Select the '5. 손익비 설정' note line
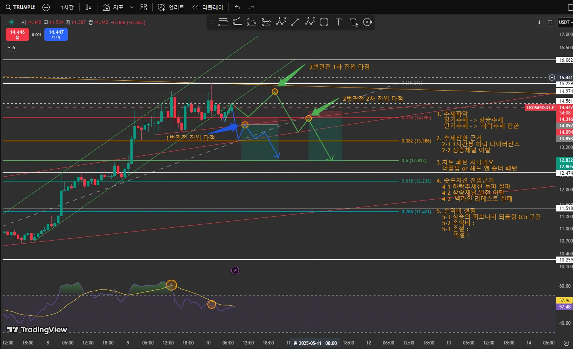573x349 pixels. click(x=456, y=211)
